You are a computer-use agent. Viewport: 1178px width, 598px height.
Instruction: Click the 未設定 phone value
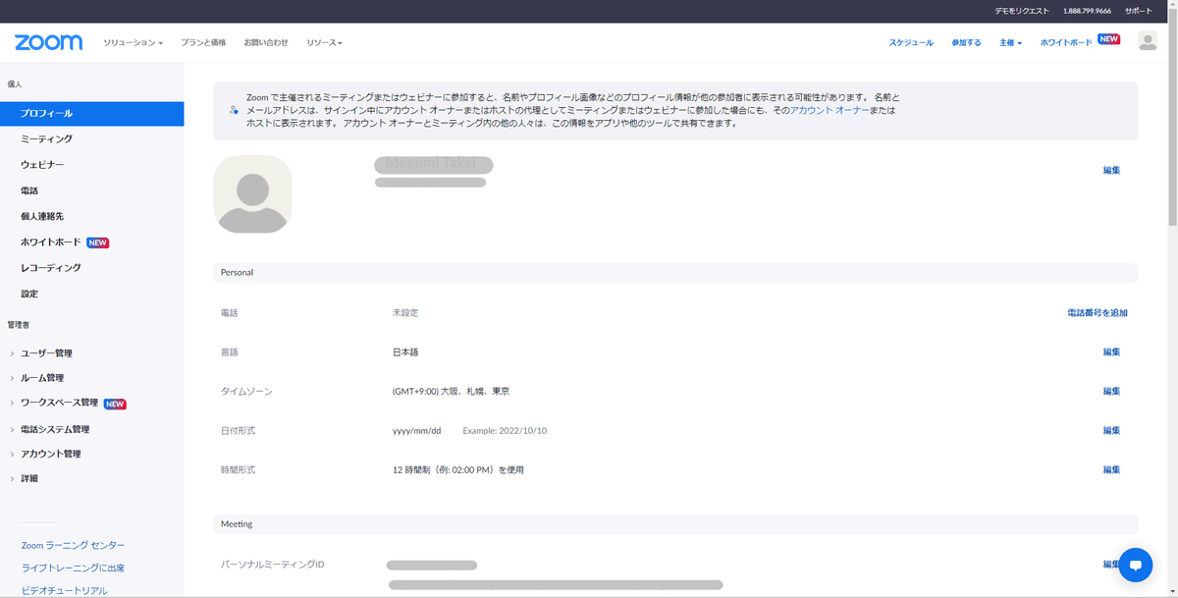click(x=405, y=313)
